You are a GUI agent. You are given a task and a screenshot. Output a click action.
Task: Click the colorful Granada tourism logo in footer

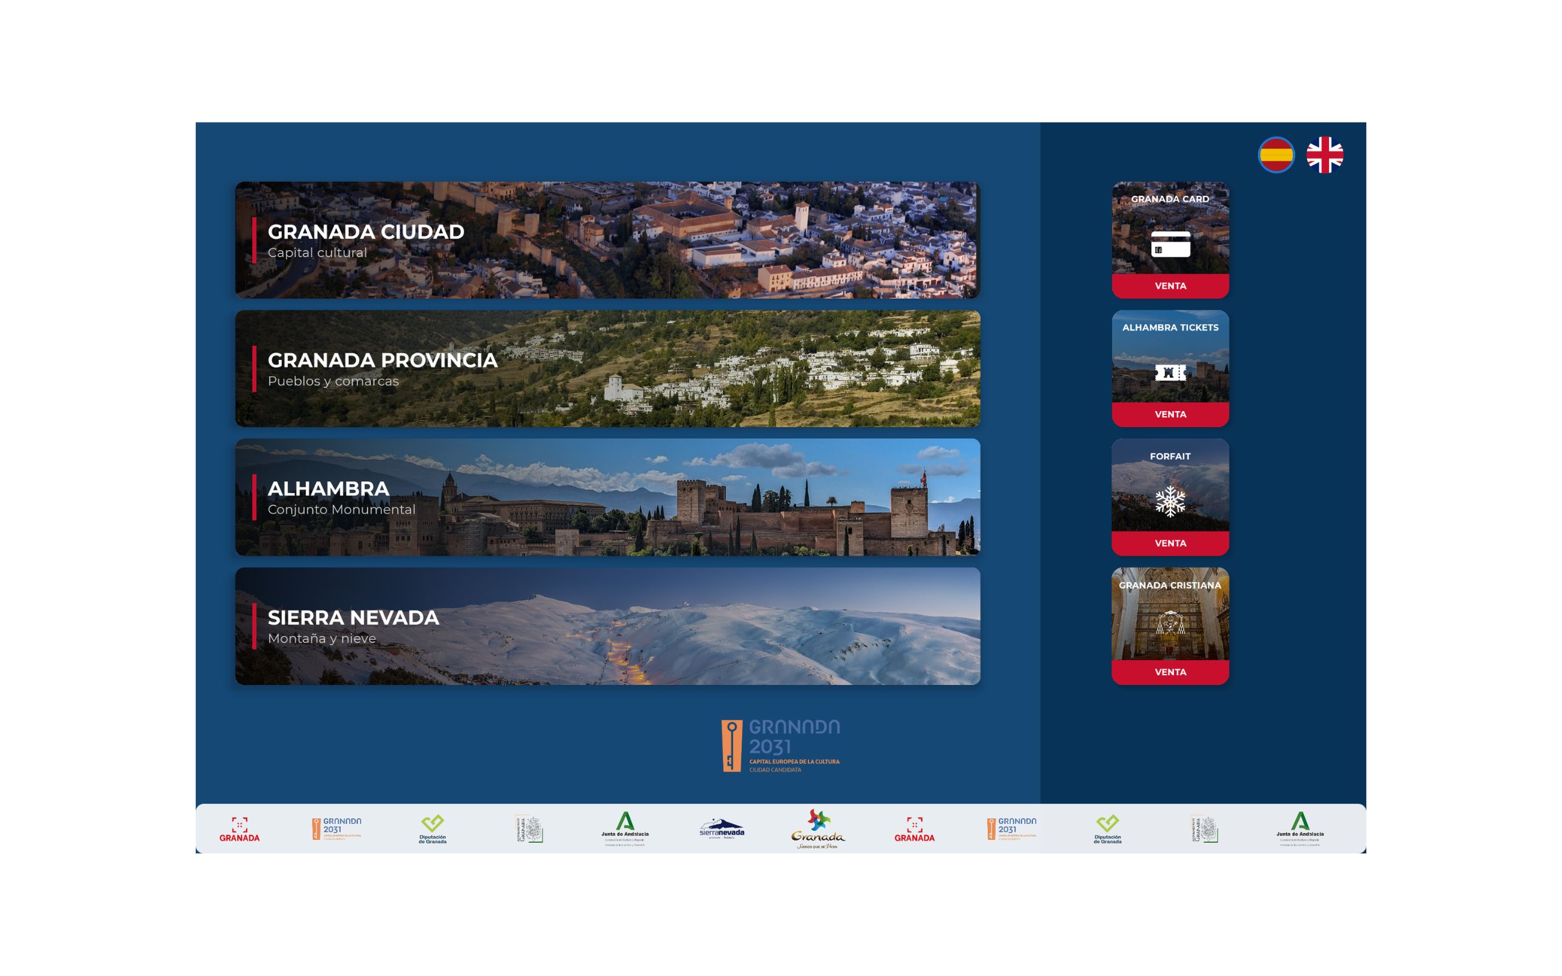(818, 829)
